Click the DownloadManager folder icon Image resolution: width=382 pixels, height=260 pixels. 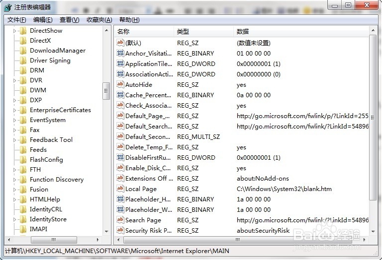tap(23, 51)
